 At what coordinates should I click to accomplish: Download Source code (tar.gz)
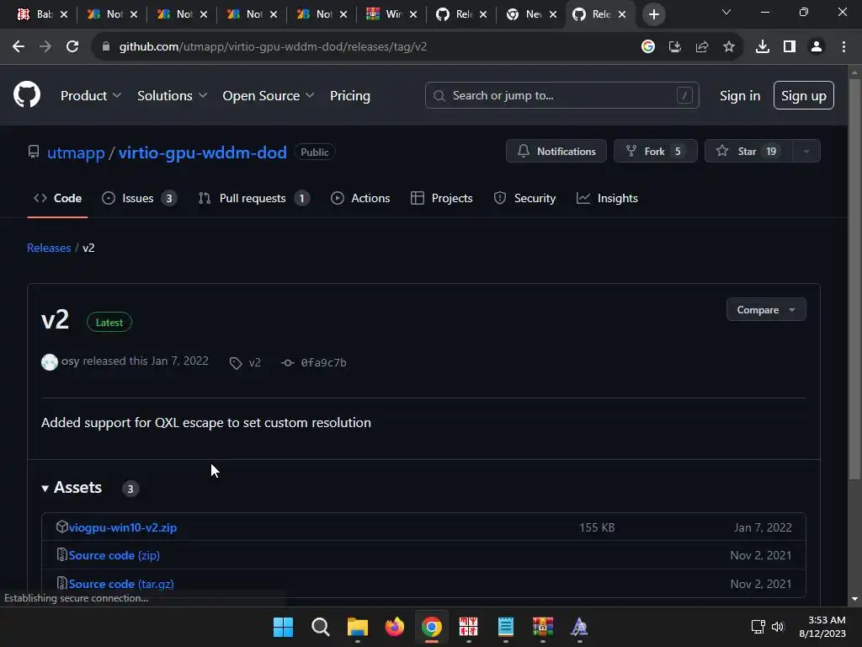121,584
